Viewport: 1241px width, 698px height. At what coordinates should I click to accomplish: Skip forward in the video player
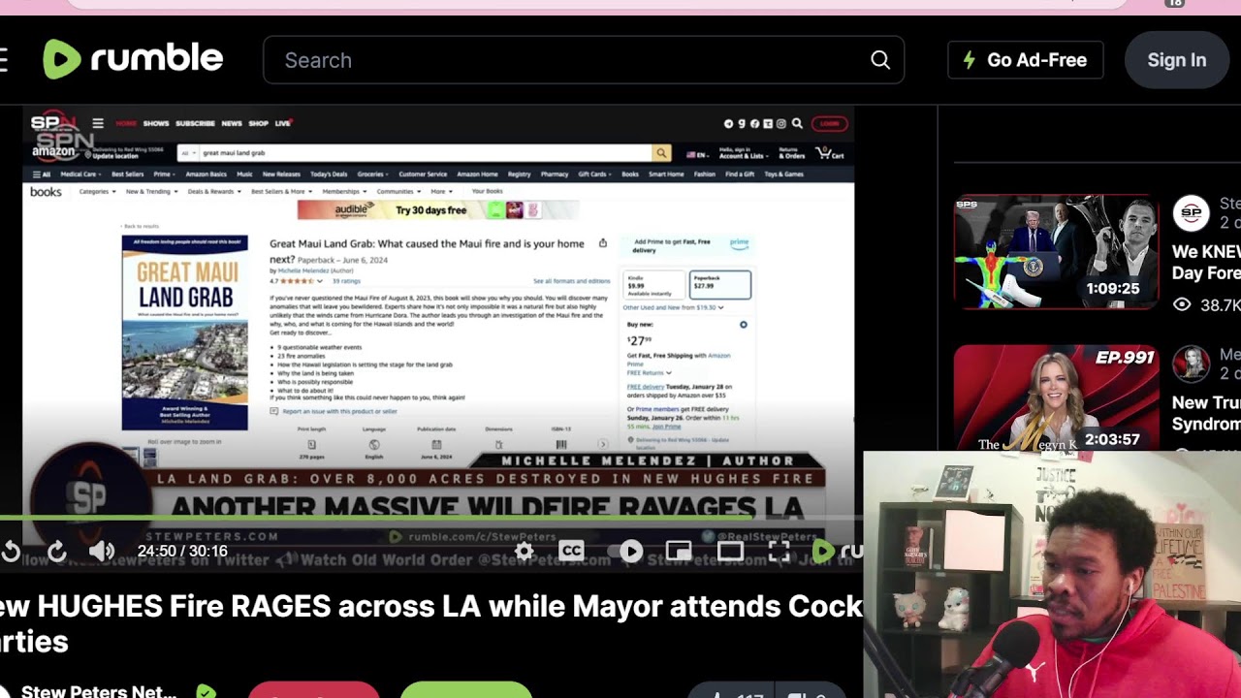click(57, 552)
